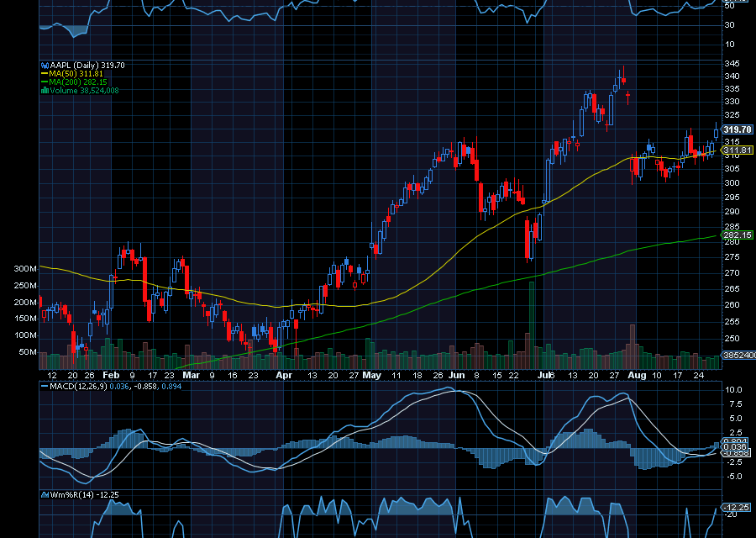Image resolution: width=756 pixels, height=538 pixels.
Task: Click the tallest green volume bar in late June
Action: pyautogui.click(x=532, y=325)
